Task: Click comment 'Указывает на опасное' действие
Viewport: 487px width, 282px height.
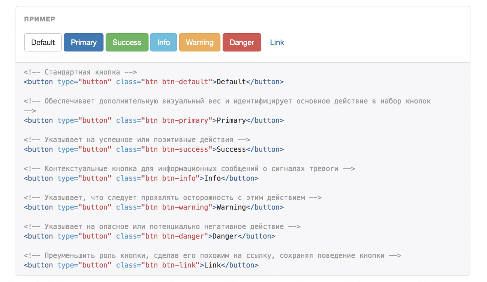Action: click(x=162, y=227)
